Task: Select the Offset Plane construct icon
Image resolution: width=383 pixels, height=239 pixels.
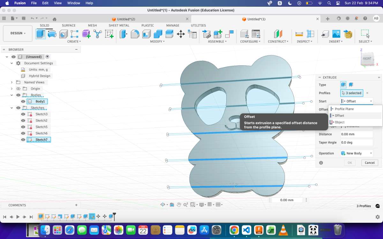Action: 278,34
